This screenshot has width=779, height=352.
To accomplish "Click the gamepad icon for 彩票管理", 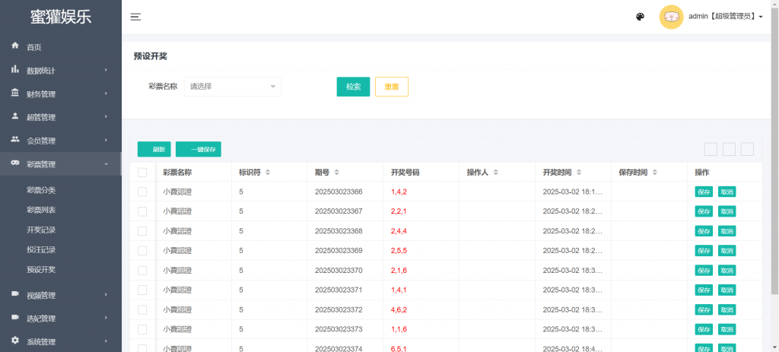I will [x=15, y=163].
